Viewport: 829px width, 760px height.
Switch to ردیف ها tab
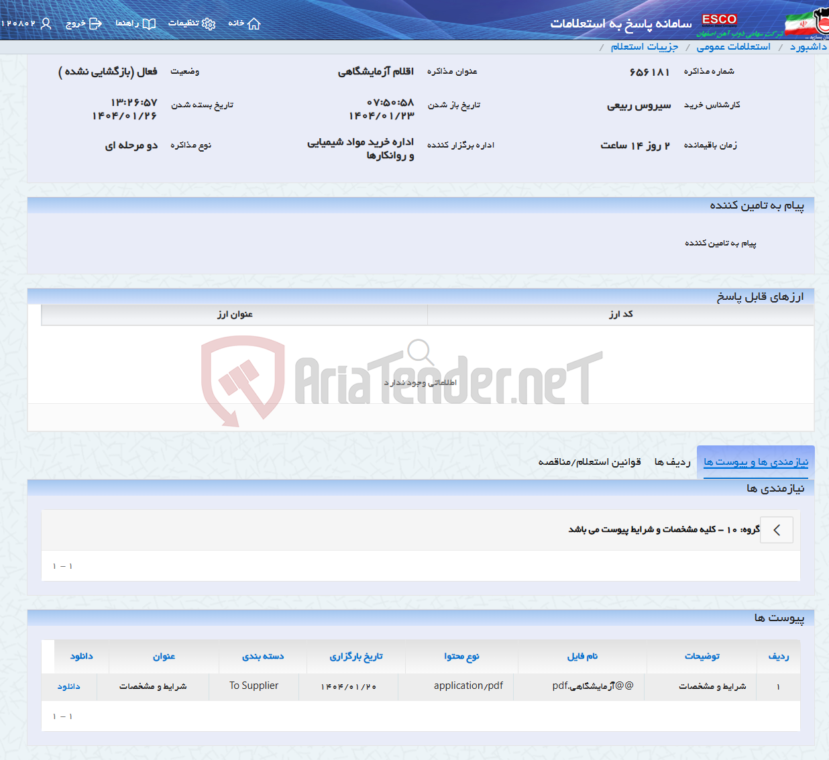pyautogui.click(x=672, y=462)
